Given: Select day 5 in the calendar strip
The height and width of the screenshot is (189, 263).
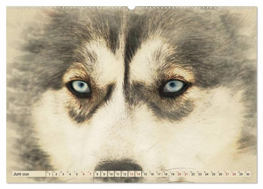Looking at the screenshot, I should [77, 174].
